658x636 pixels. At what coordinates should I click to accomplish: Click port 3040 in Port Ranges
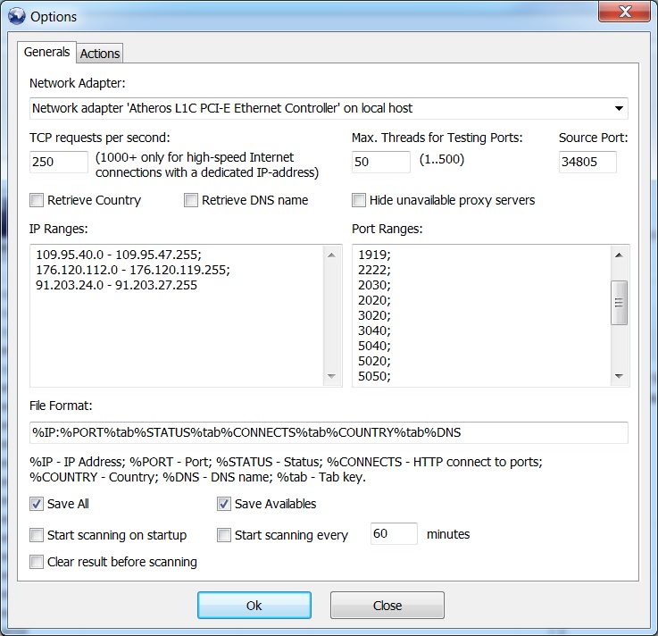coord(374,331)
